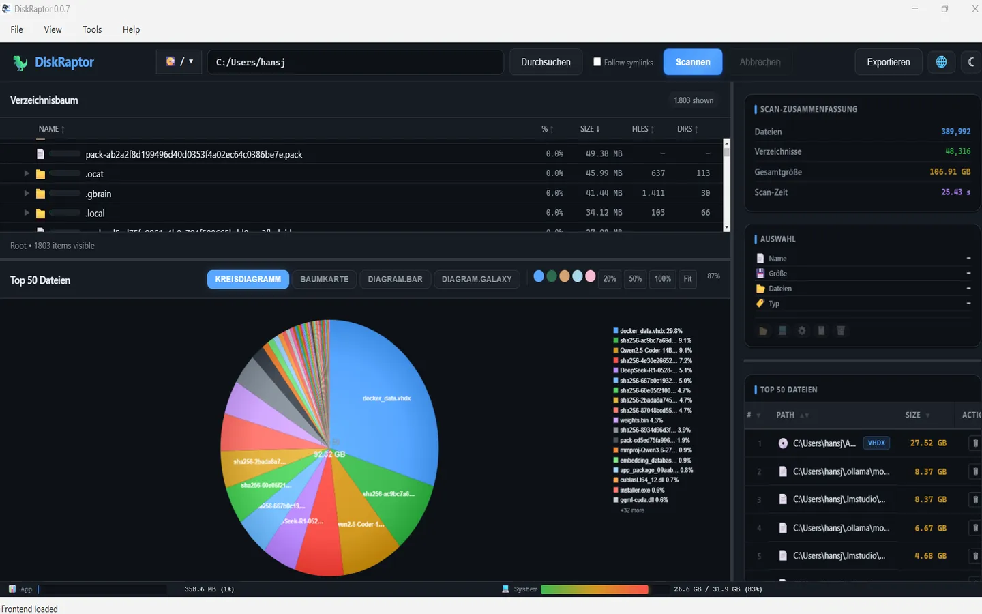Click the gear action icon in Auswahl

pos(802,331)
